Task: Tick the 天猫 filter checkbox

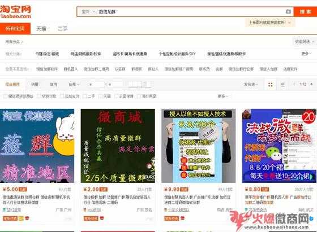Action: point(101,97)
